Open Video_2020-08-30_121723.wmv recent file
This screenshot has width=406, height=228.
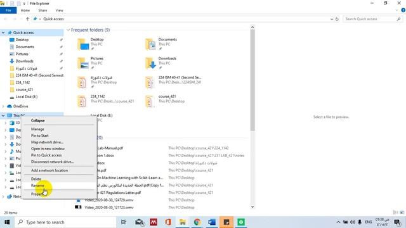pyautogui.click(x=109, y=207)
